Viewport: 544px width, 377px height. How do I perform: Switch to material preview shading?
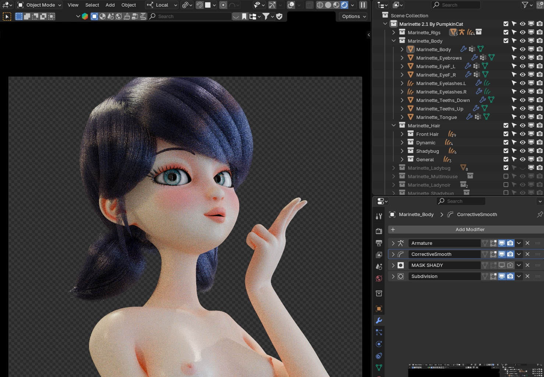pyautogui.click(x=336, y=5)
